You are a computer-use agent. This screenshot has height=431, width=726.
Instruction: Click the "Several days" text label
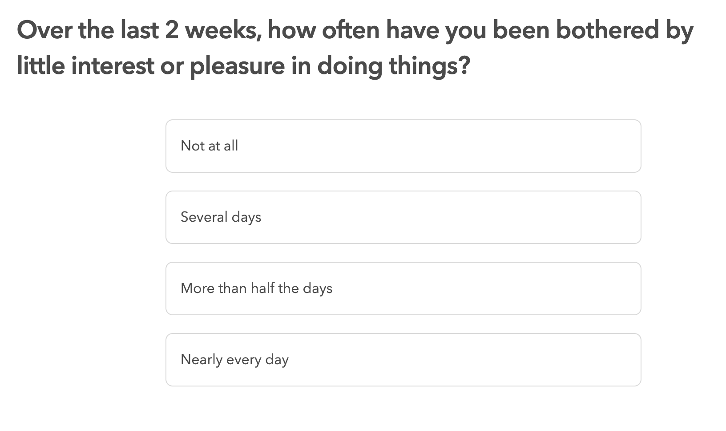[221, 217]
